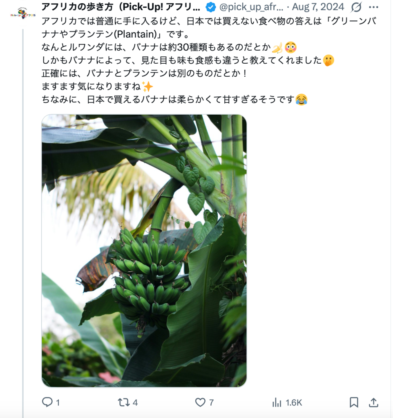This screenshot has height=418, width=393.
Task: Repost this tweet via the retweet icon
Action: [123, 402]
